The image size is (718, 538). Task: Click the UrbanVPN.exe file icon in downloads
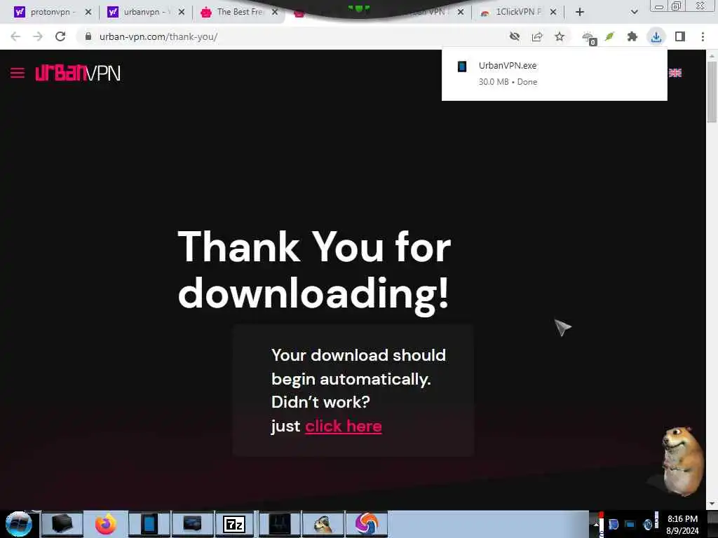(x=462, y=67)
